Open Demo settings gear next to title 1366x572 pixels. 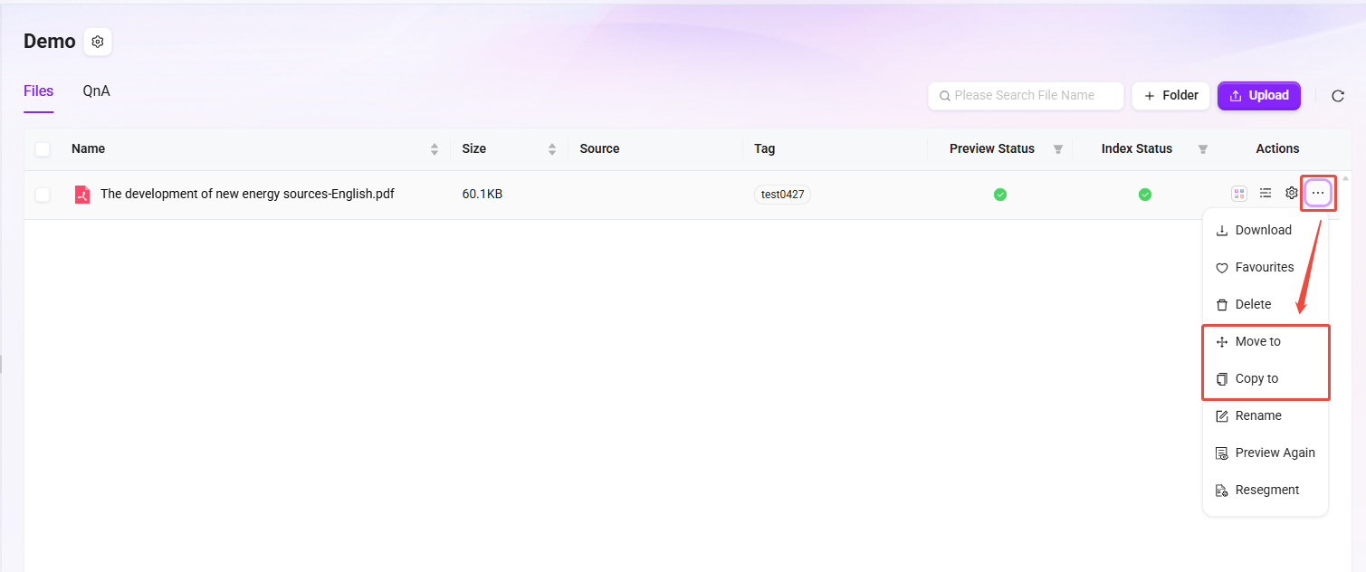(x=98, y=42)
